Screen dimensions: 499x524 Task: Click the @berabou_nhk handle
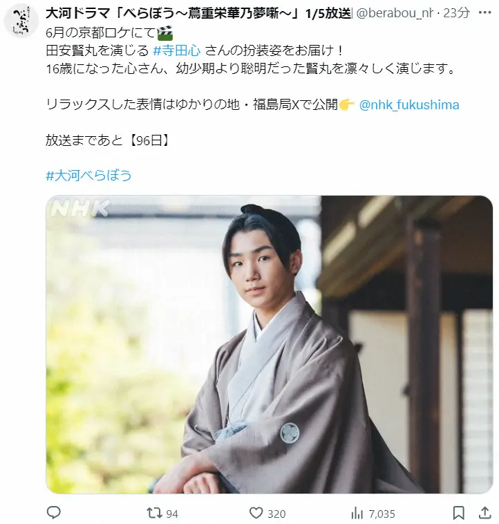click(394, 13)
